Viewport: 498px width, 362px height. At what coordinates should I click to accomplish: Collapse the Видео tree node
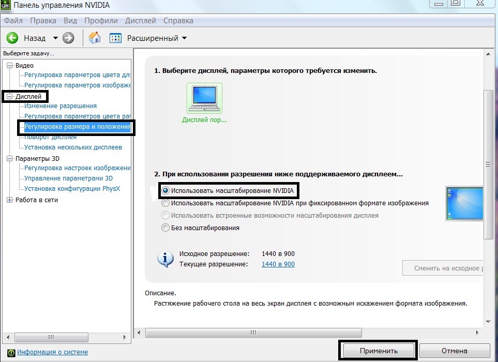tap(9, 65)
